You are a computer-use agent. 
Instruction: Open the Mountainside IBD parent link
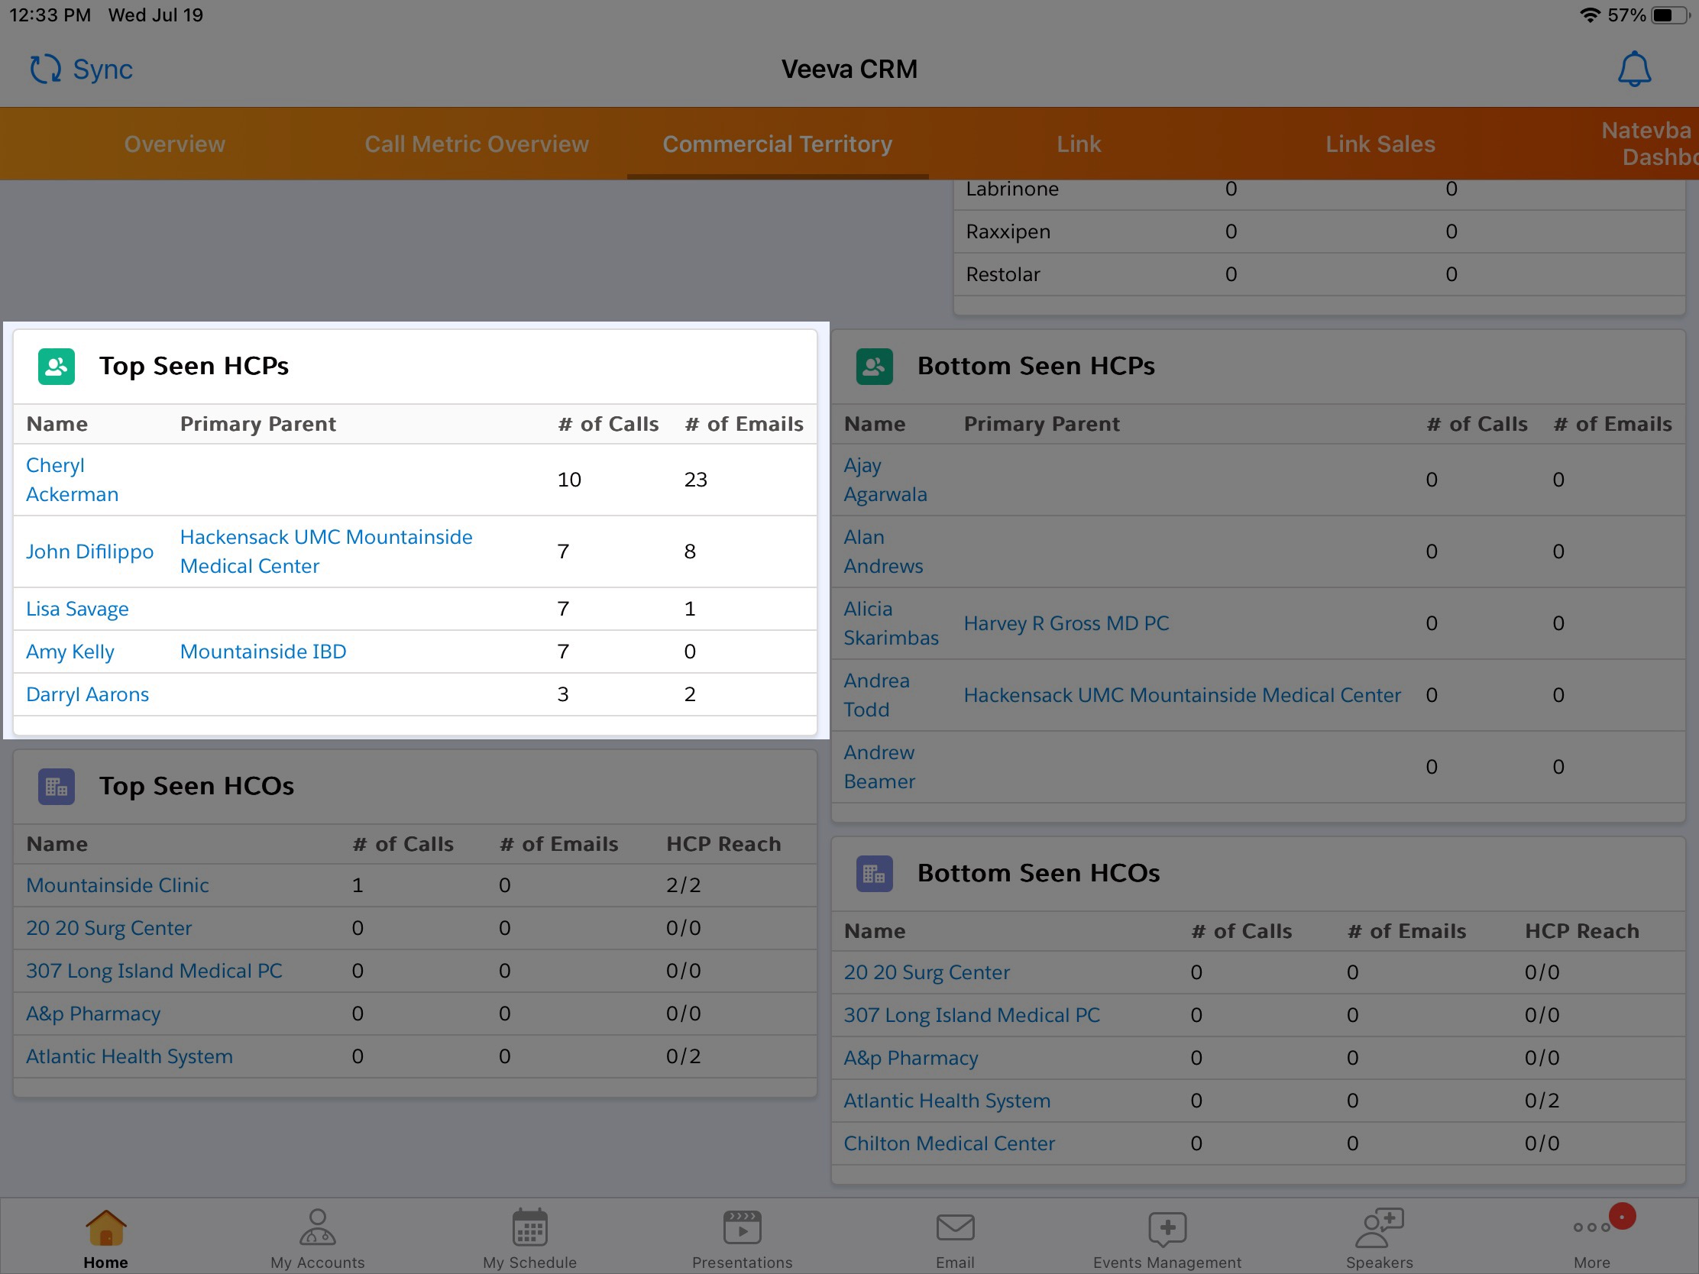tap(263, 652)
